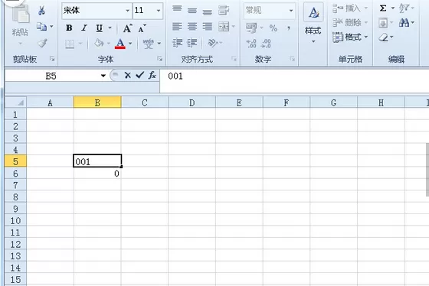The height and width of the screenshot is (286, 429).
Task: Click the Select All corner triangle
Action: [15, 102]
